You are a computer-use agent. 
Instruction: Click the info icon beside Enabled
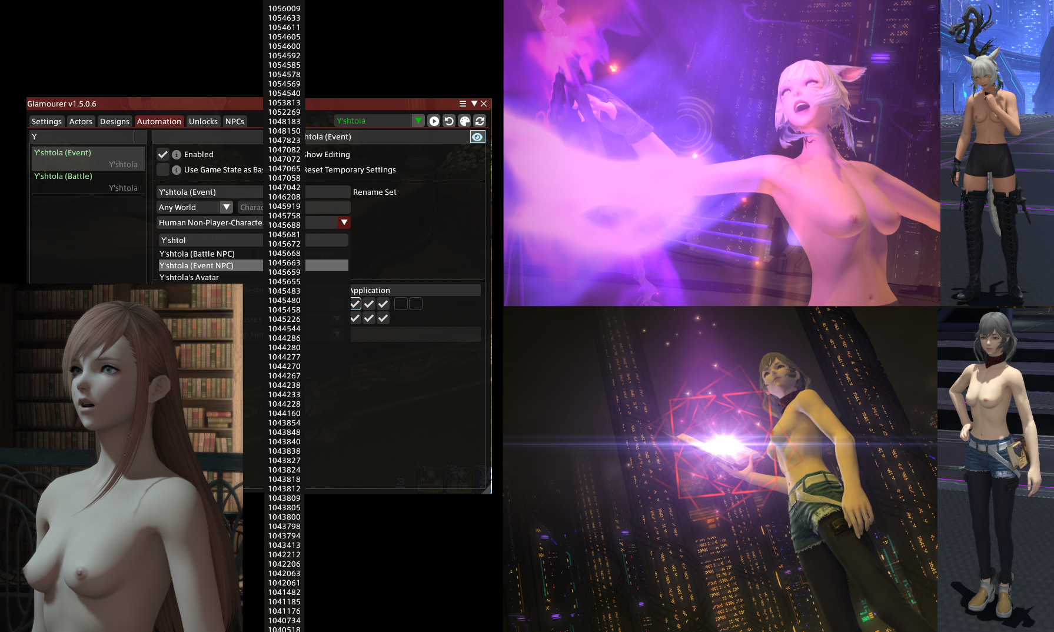tap(176, 155)
